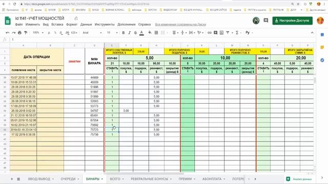The height and width of the screenshot is (184, 328).
Task: Click the changes saved to Drive link
Action: 180,25
